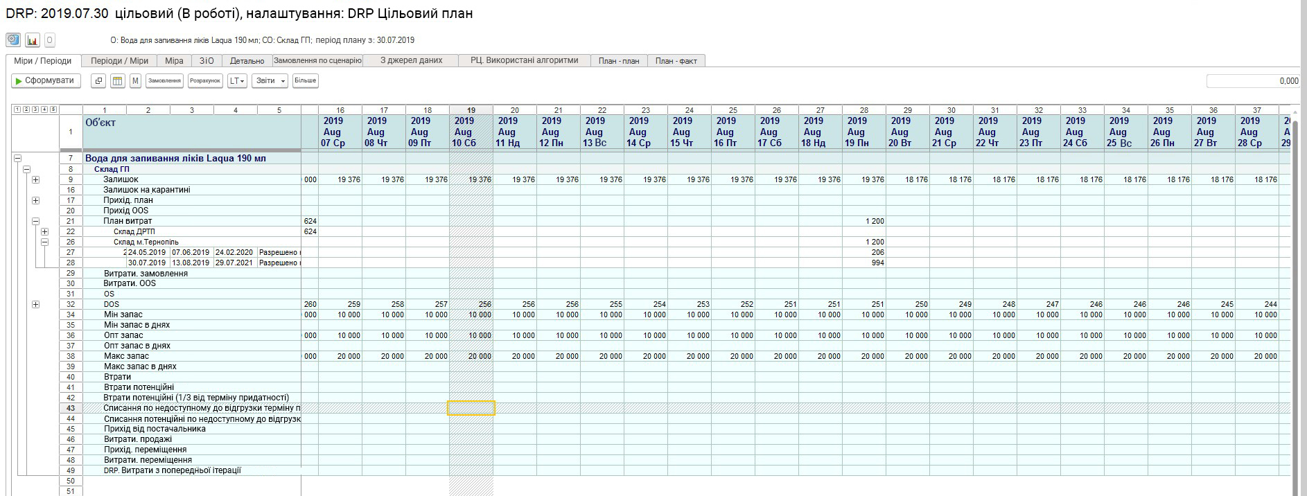Show grouping level 1
Screen dimensions: 1307x496
pos(17,109)
